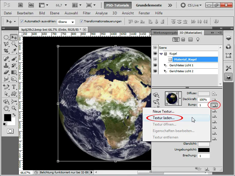Screen dimensions: 235x176
Task: Click the foreground color swatch
Action: [8, 118]
